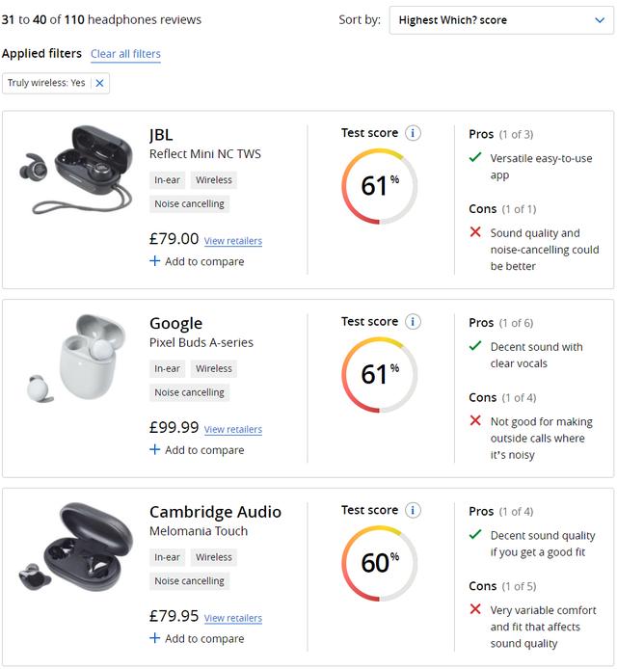Open the Google Pixel Buds product image
Screen dimensions: 617x669
pos(77,359)
